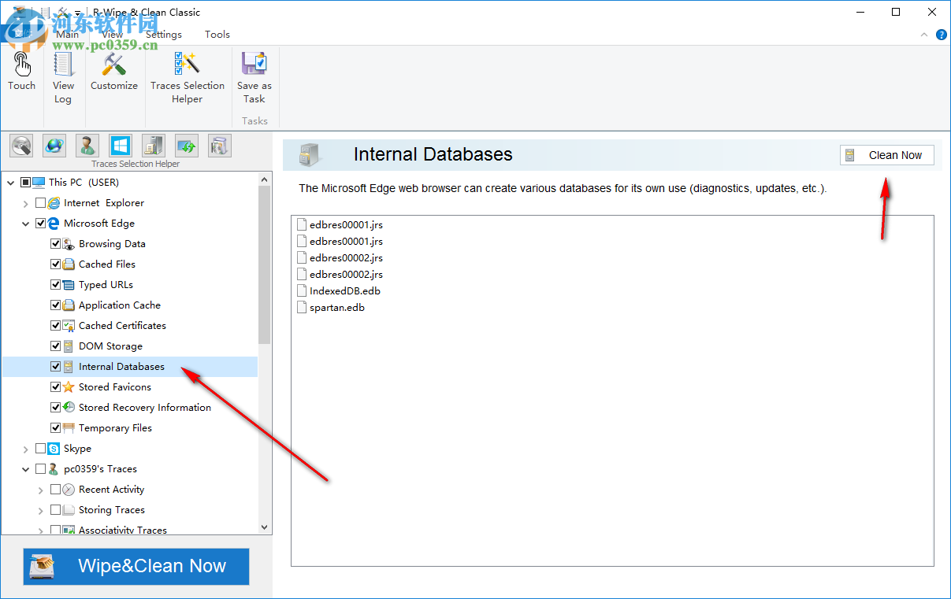
Task: Toggle the This PC checkbox
Action: [26, 182]
